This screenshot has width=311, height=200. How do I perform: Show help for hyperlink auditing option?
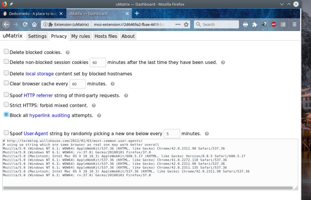[x=99, y=116]
